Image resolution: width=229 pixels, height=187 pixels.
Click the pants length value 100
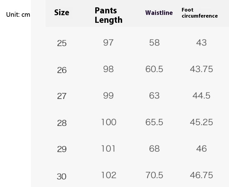point(109,122)
